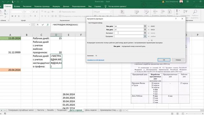This screenshot has height=115, width=204.
Task: Click the insert cells (Вставить) icon
Action: [155, 12]
